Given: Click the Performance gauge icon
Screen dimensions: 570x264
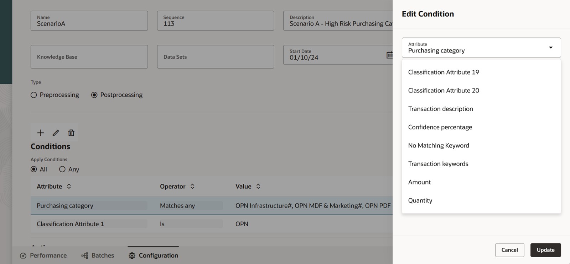Looking at the screenshot, I should 23,256.
